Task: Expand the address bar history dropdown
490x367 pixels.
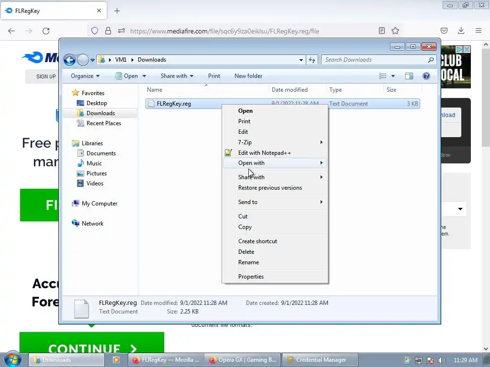Action: [301, 60]
